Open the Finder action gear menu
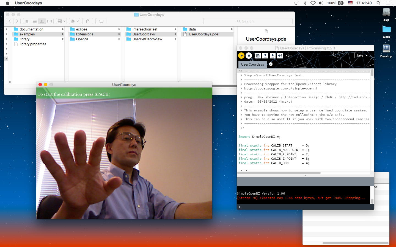This screenshot has height=247, width=396. pyautogui.click(x=75, y=21)
